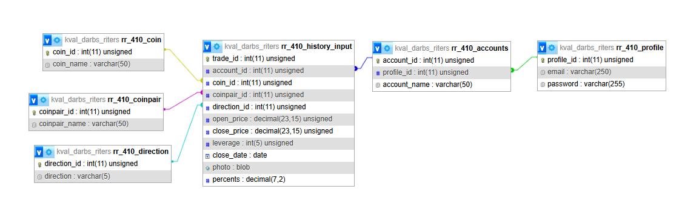The image size is (699, 218).
Task: Select the rr_410_profile table header
Action: pos(601,48)
